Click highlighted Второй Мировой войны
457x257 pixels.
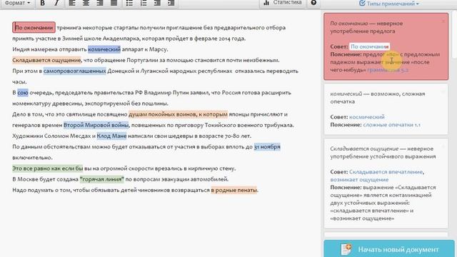[96, 125]
